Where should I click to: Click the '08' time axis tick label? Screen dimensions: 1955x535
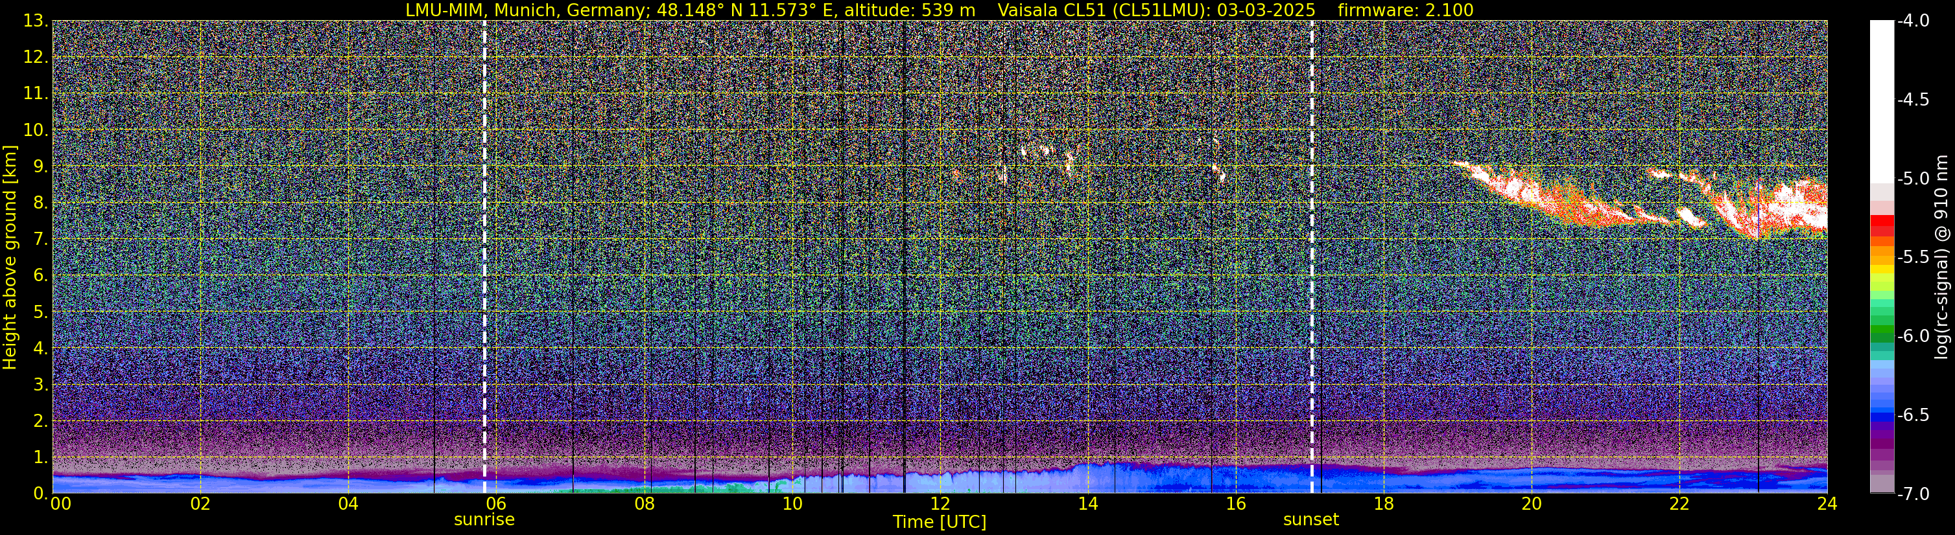pos(645,504)
